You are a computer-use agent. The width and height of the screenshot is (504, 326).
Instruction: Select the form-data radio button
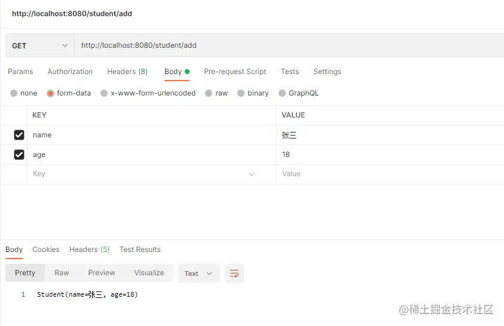click(x=50, y=93)
